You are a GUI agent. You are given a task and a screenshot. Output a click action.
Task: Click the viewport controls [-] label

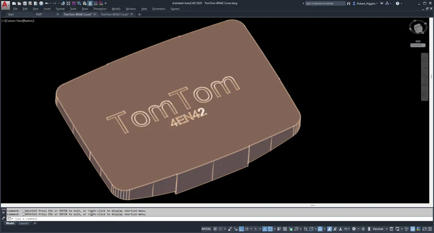coord(3,21)
